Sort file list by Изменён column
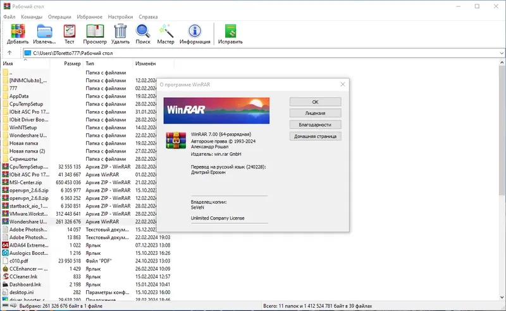This screenshot has width=506, height=311. tap(153, 64)
